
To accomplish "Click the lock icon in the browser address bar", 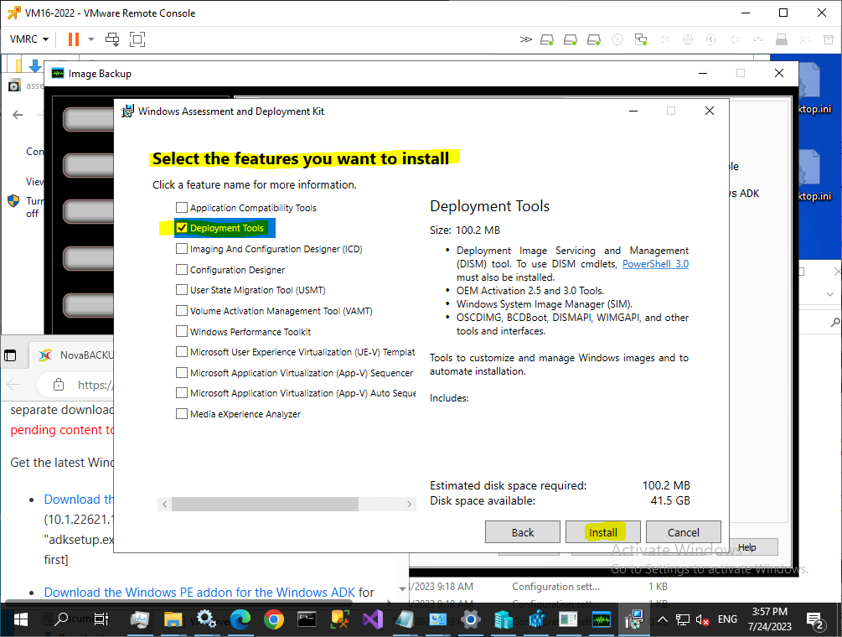I will (59, 385).
